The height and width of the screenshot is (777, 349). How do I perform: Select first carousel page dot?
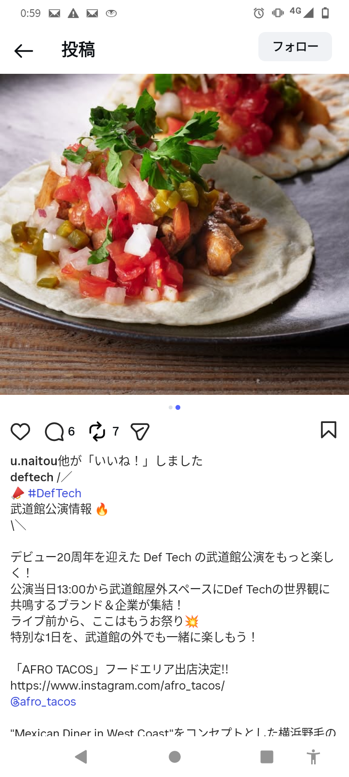coord(171,407)
